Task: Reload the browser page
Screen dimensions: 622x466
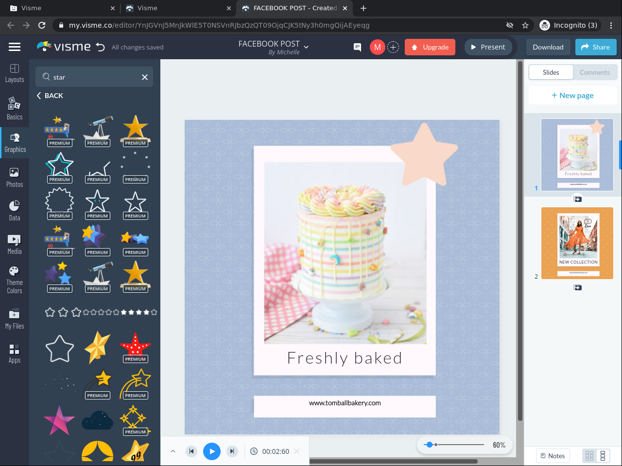Action: (42, 25)
